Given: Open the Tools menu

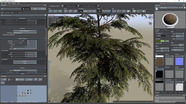Looking at the screenshot, I should (9, 3).
